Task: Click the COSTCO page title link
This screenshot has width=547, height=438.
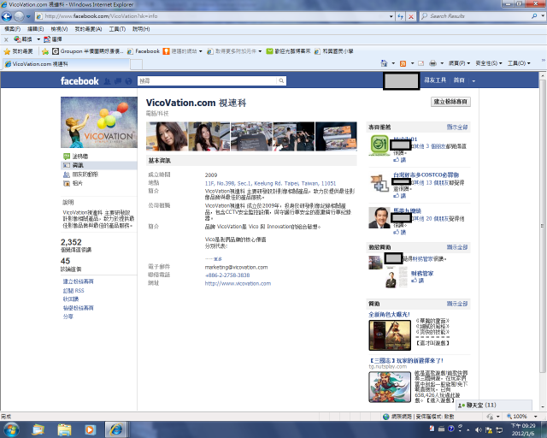Action: 426,175
